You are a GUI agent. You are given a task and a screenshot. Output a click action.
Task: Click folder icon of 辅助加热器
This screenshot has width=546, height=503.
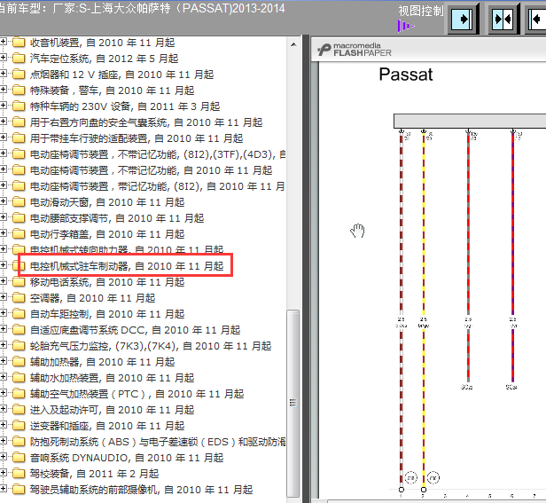point(19,362)
